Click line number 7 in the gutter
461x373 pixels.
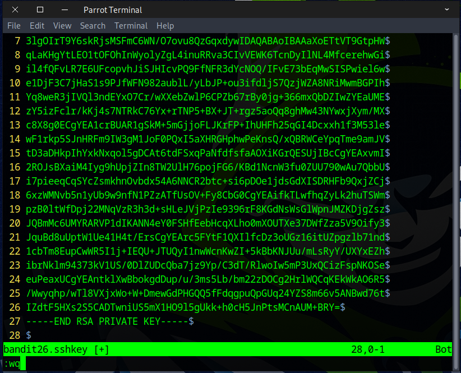pos(17,40)
